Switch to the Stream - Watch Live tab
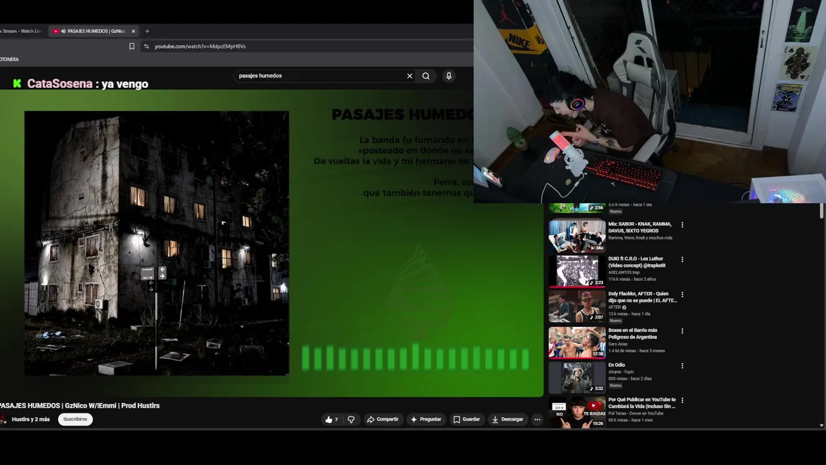Screen dimensions: 826x465 pos(21,31)
